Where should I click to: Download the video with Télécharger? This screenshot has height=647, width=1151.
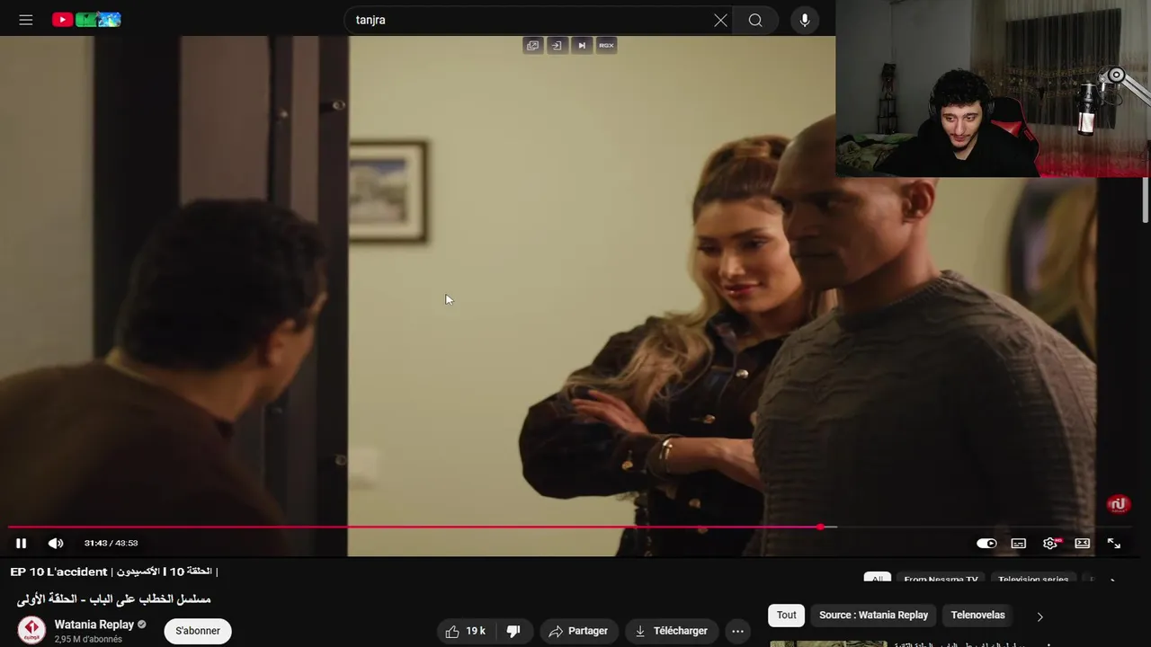(x=672, y=631)
